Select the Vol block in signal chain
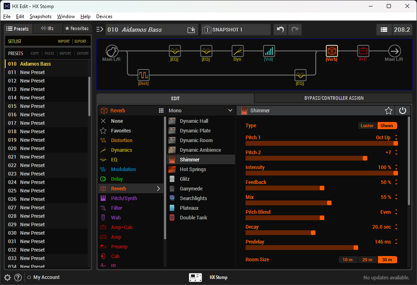 (269, 51)
